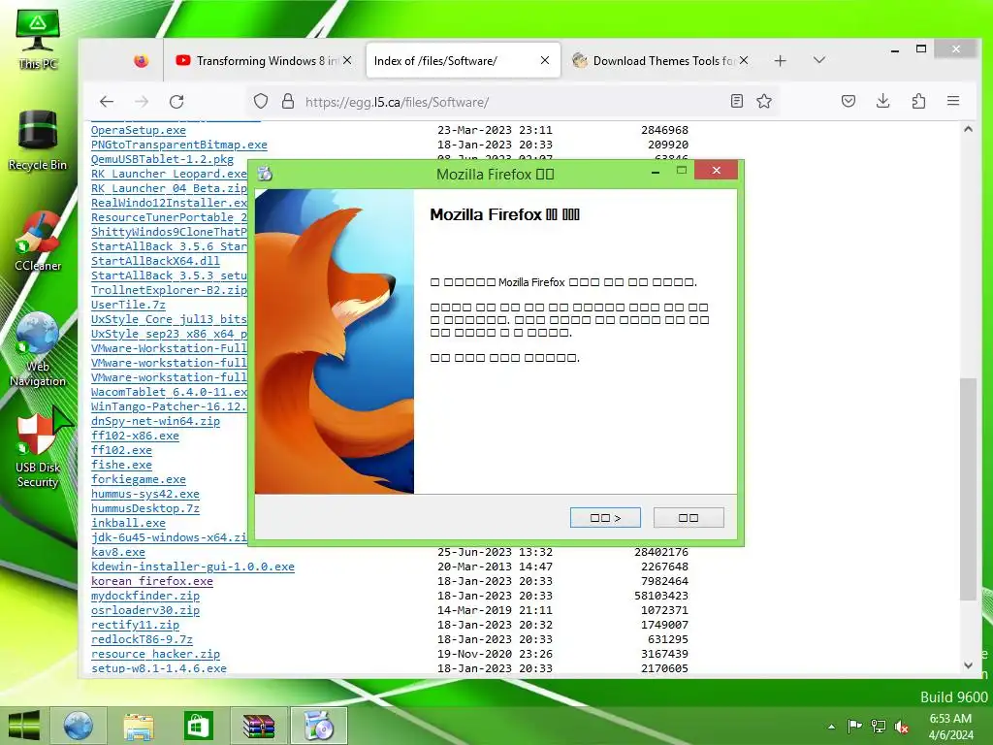993x745 pixels.
Task: Open the Windows Start button
Action: tap(24, 726)
